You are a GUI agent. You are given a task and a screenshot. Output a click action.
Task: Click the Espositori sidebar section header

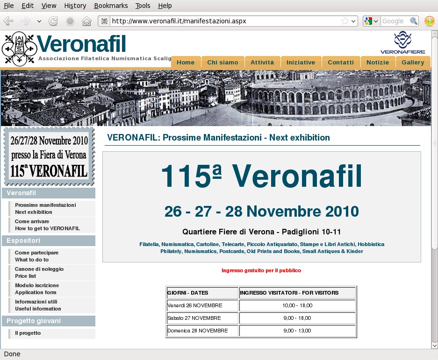[49, 240]
